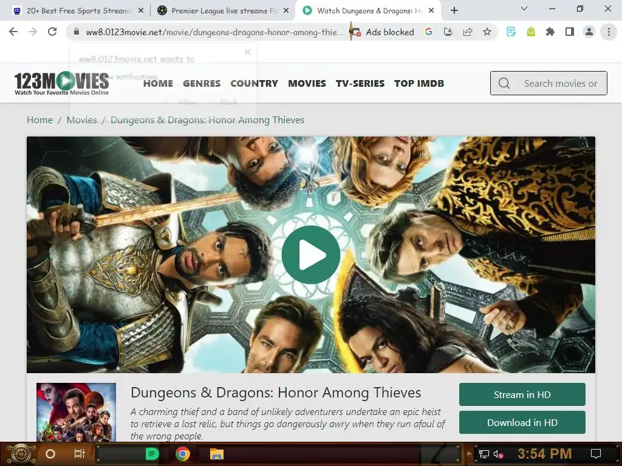The image size is (622, 466).
Task: Open the taskbar Cortana circle icon
Action: coord(50,454)
